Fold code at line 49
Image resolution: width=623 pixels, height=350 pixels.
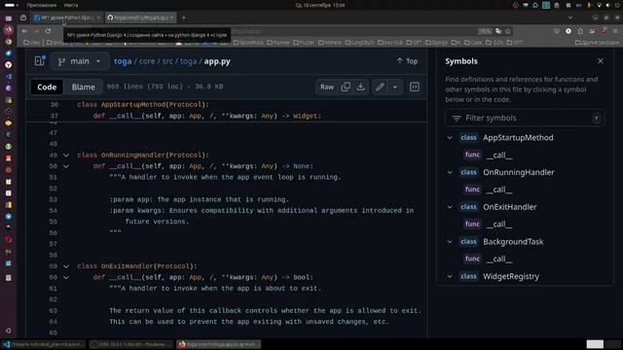(66, 156)
